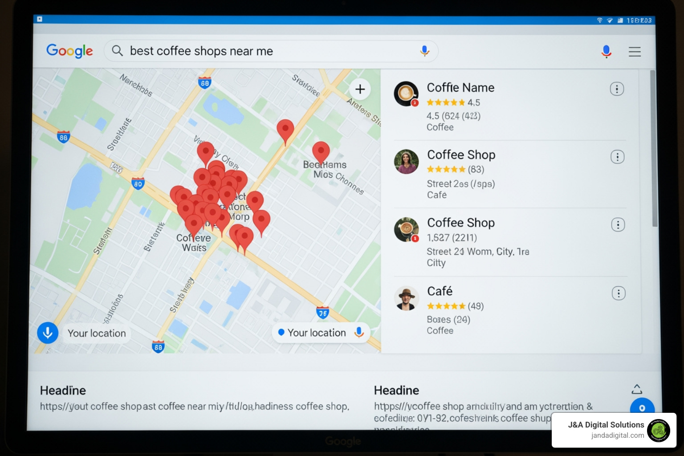Open the Coffie Name result title
The height and width of the screenshot is (456, 684).
point(460,88)
